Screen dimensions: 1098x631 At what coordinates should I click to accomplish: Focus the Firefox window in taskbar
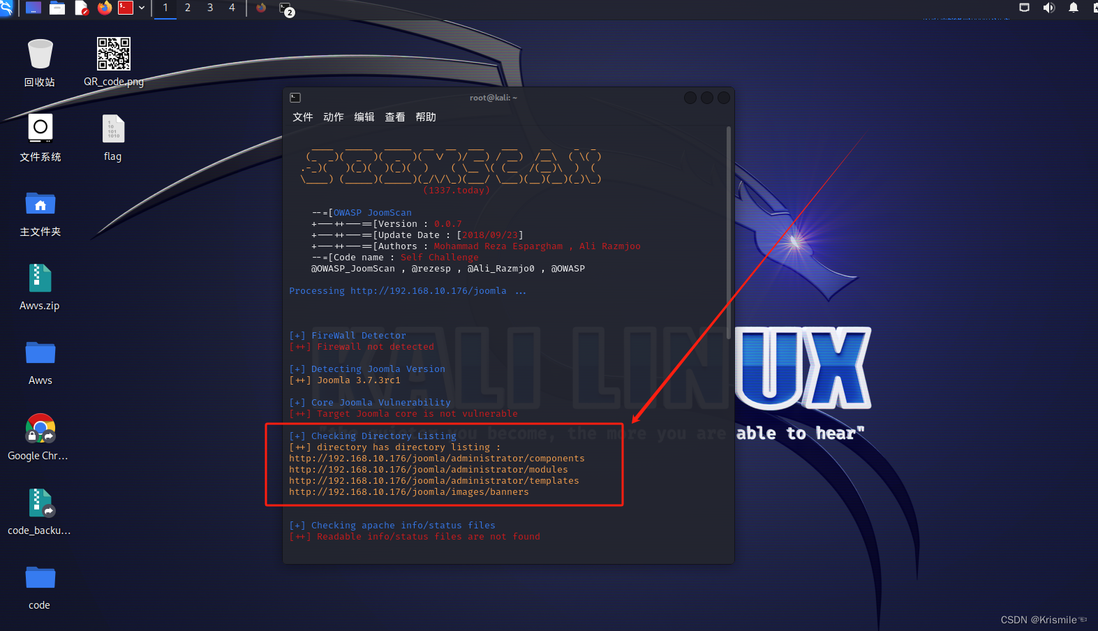tap(261, 8)
